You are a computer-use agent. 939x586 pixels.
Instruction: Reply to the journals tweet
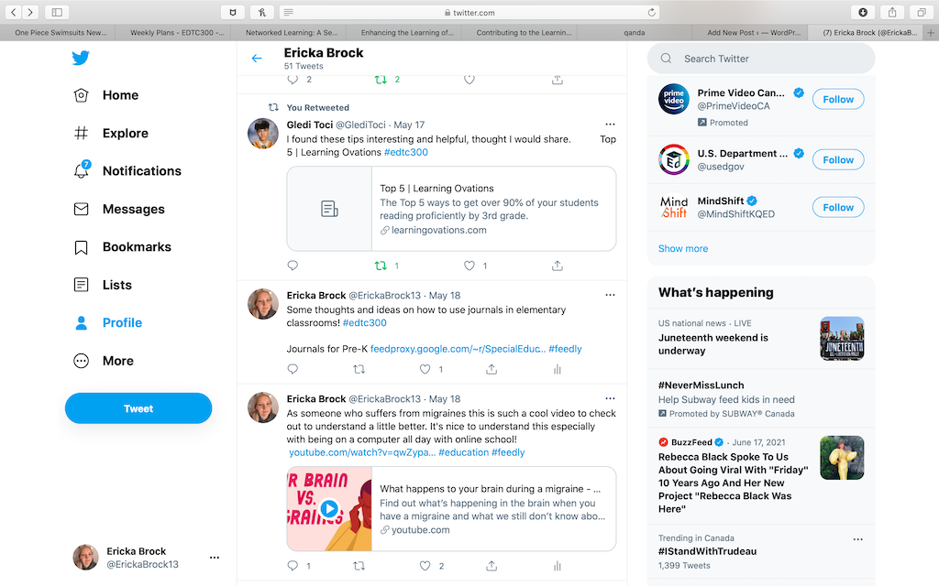tap(293, 369)
